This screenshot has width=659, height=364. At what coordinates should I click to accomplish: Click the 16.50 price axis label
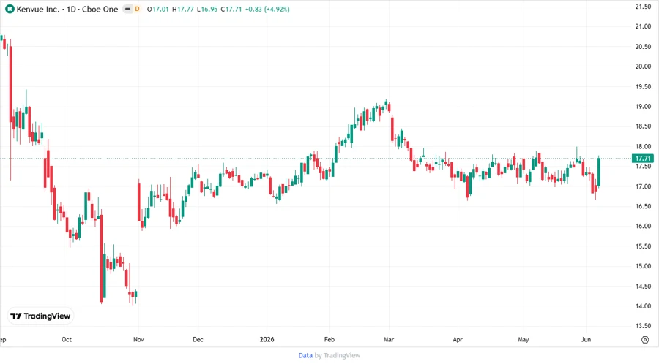click(x=643, y=206)
